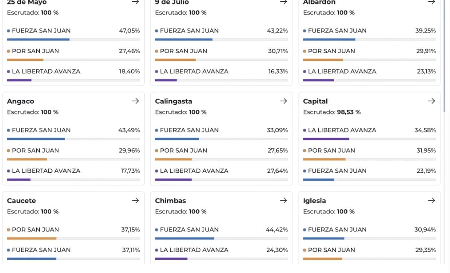
Task: Click the 17,73% value in Angaco
Action: pos(130,171)
